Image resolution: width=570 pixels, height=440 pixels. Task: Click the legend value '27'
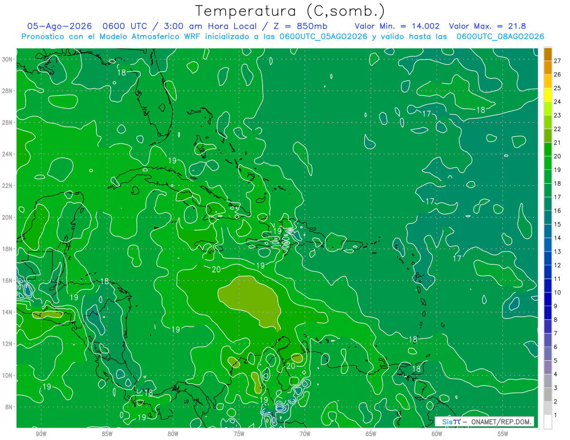[558, 61]
